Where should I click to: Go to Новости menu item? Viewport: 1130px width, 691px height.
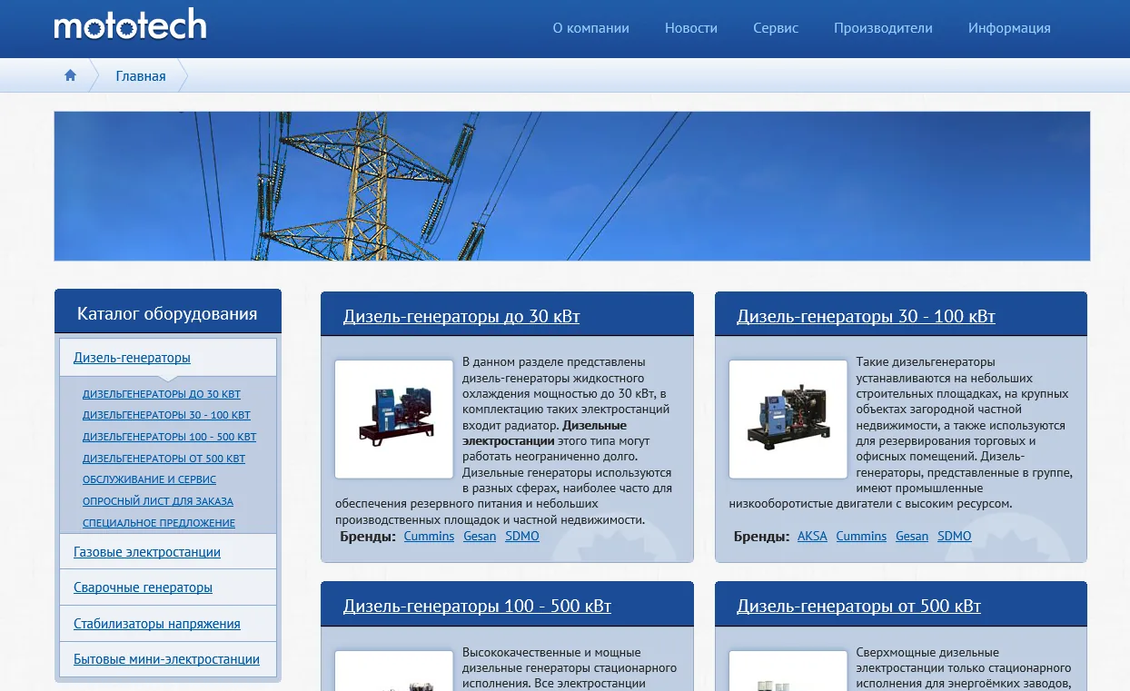[691, 28]
